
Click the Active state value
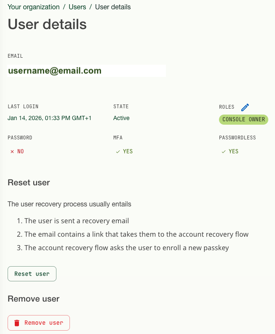(121, 118)
